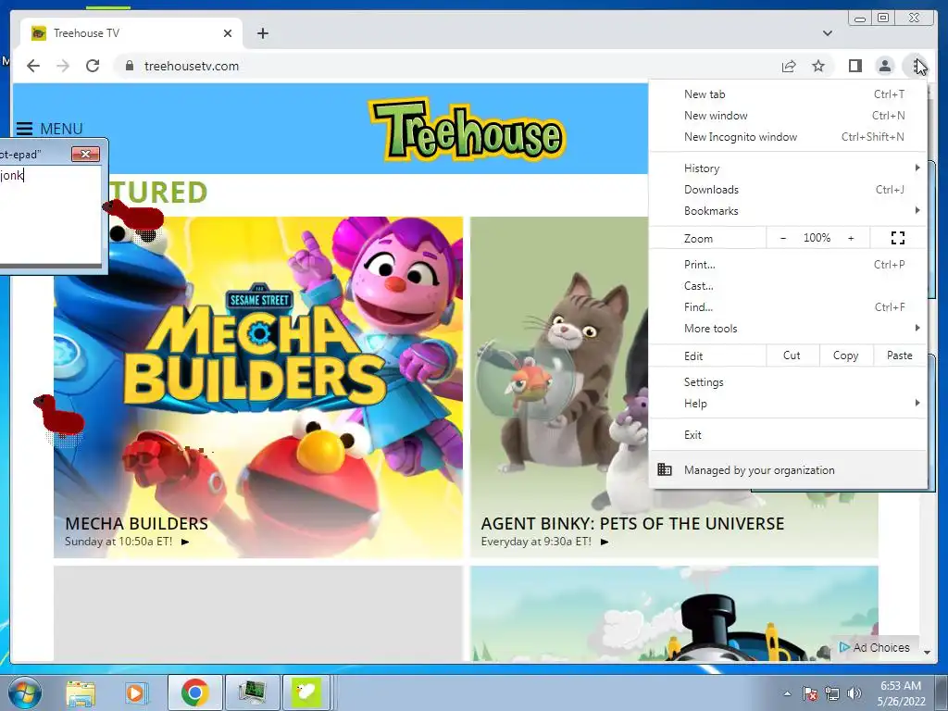Click the MECHA BUILDERS title link
Screen dimensions: 948x711
(x=137, y=524)
